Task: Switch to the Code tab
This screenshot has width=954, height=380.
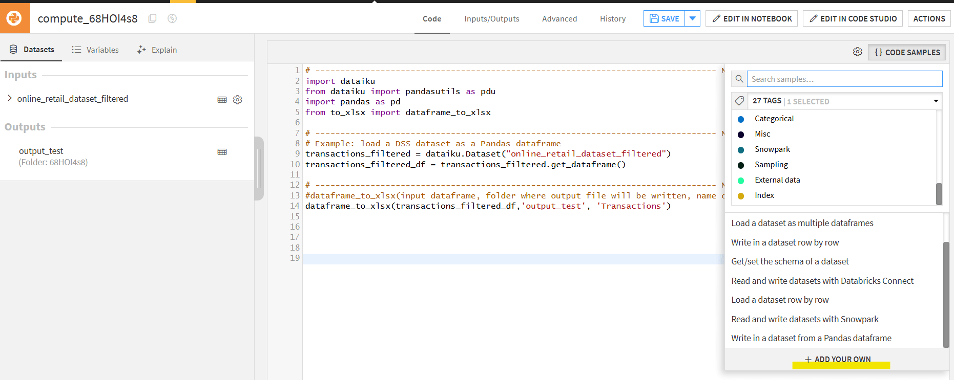Action: (x=432, y=19)
